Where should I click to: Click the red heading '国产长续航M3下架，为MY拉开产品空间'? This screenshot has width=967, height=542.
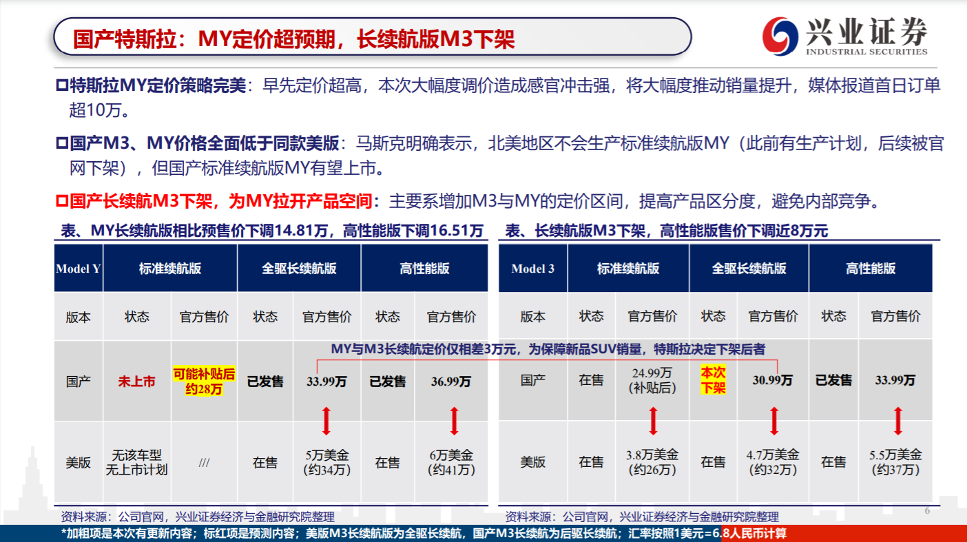pos(222,202)
